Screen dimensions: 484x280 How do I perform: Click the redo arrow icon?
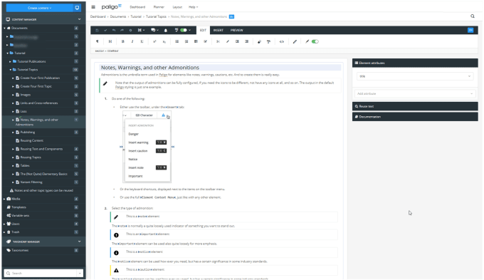[122, 31]
